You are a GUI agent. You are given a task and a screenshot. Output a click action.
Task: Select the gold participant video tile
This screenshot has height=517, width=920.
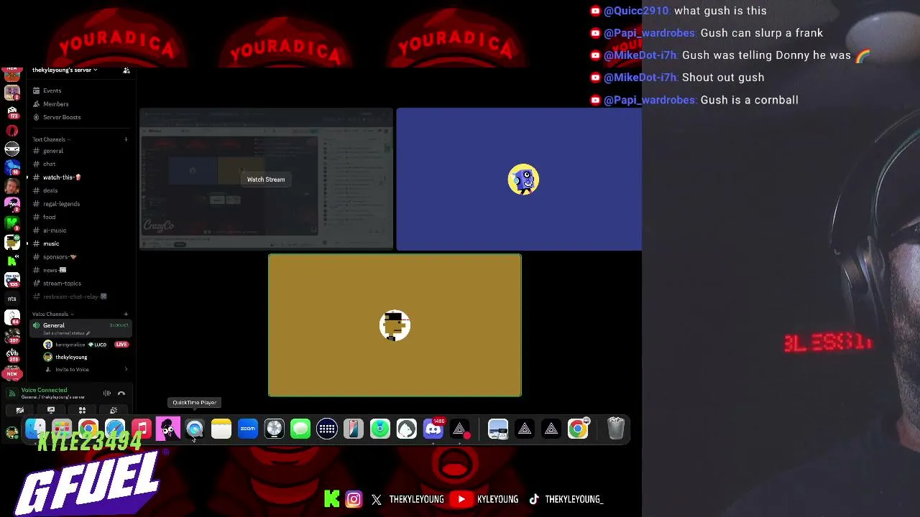point(395,325)
